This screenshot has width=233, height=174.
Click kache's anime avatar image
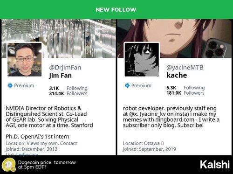point(142,60)
